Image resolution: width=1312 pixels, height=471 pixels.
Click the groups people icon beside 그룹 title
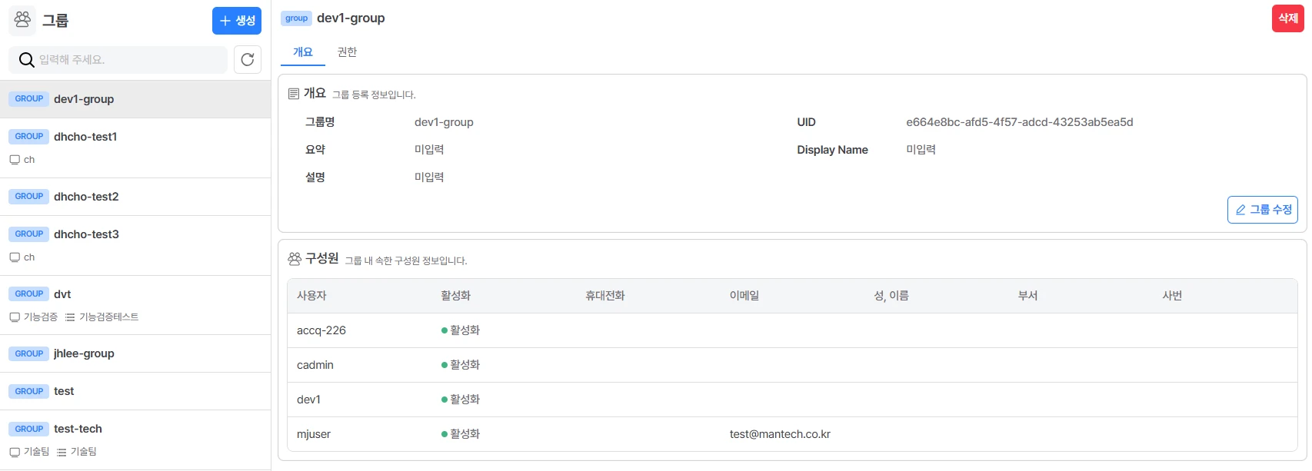[22, 21]
